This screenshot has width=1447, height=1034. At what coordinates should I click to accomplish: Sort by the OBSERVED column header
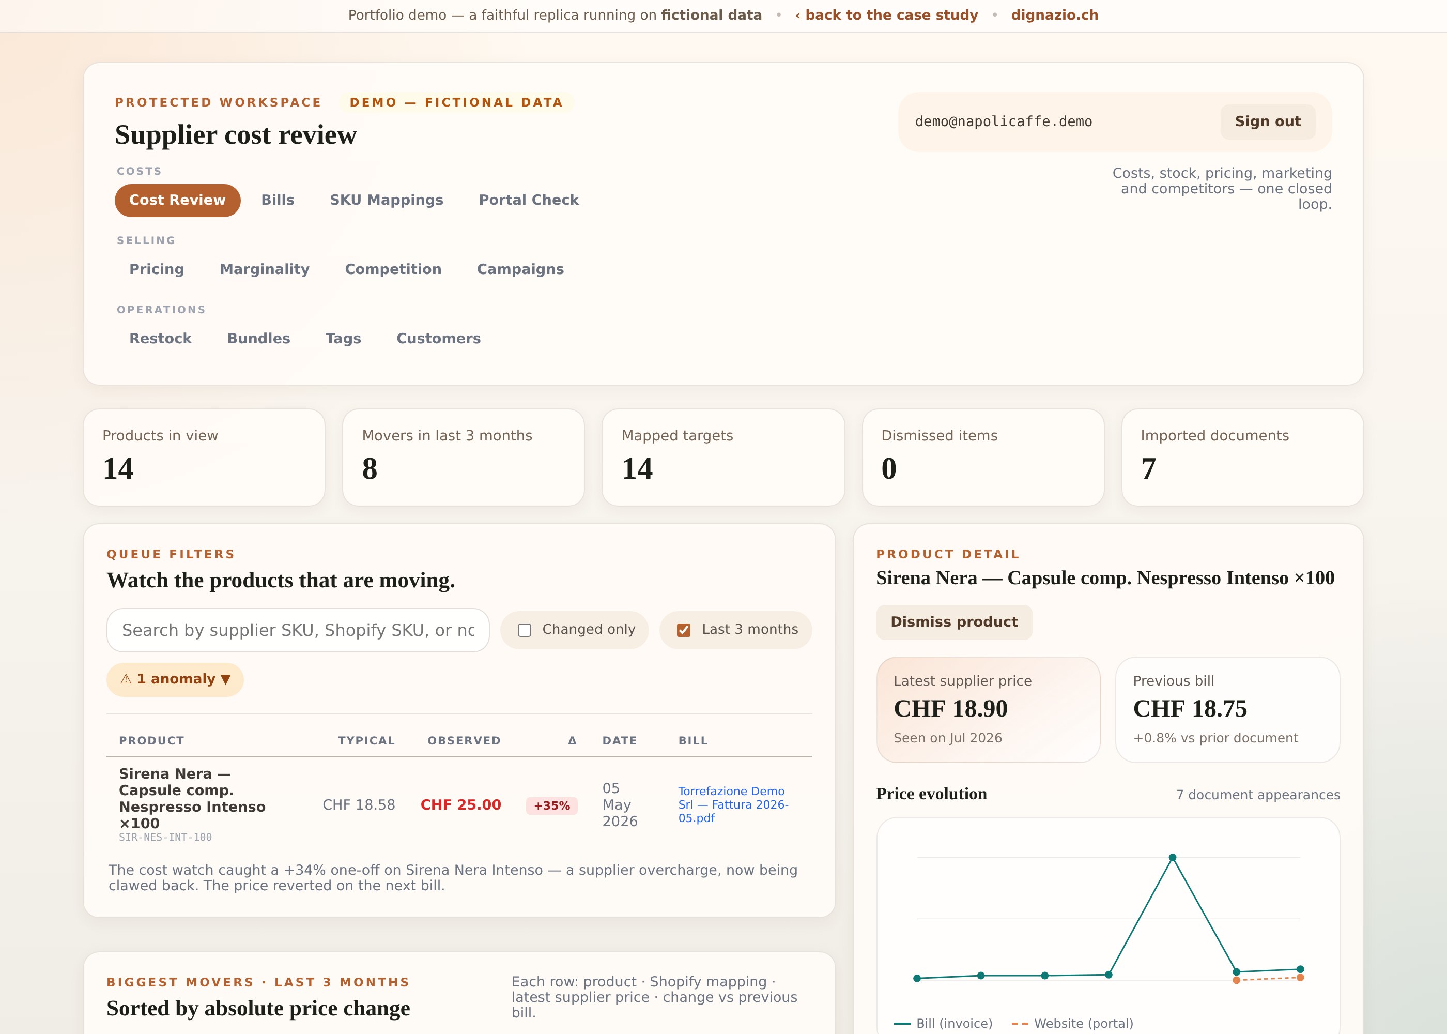[464, 740]
